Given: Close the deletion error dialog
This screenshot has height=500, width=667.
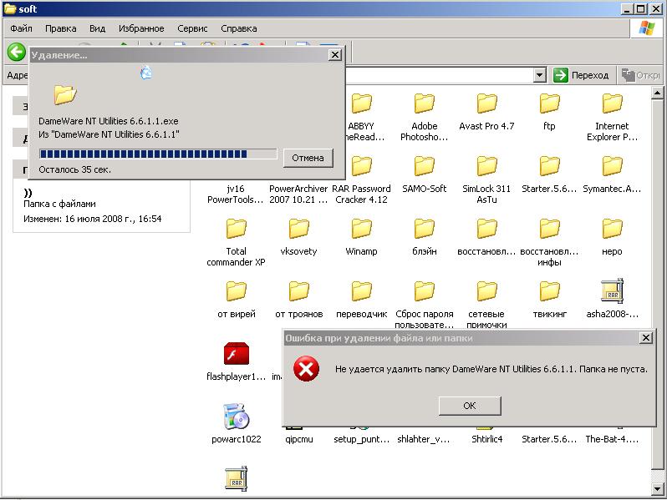Looking at the screenshot, I should click(x=646, y=338).
